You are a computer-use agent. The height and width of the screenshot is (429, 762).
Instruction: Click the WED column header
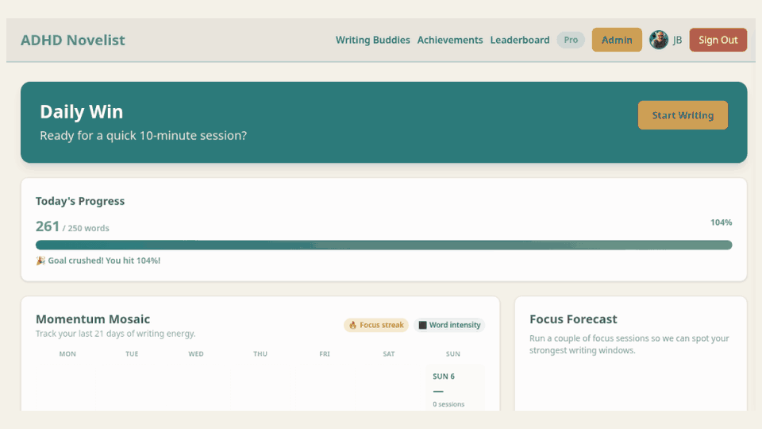(x=196, y=354)
